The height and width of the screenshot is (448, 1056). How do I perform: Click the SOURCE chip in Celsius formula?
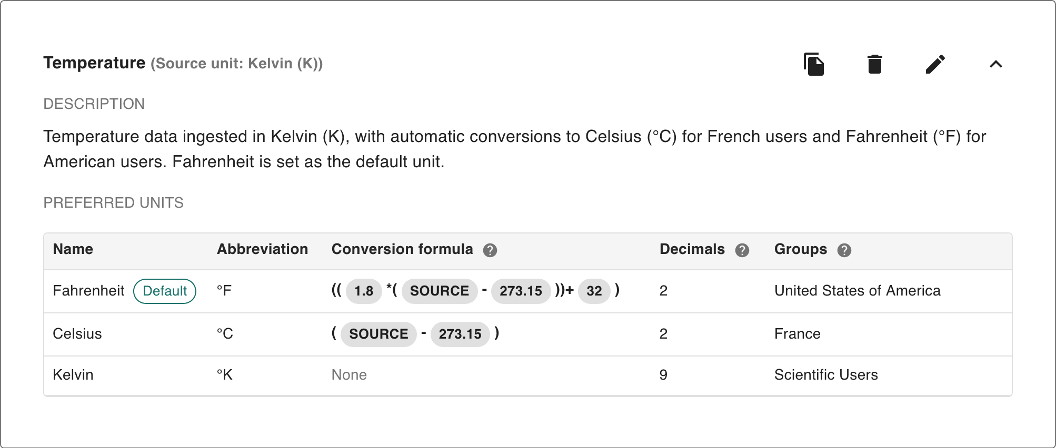coord(378,334)
